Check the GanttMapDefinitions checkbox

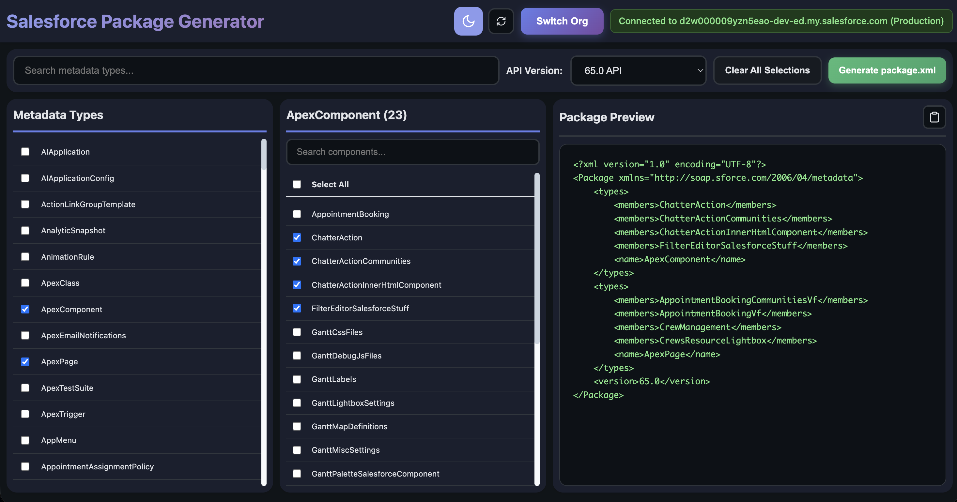[297, 427]
